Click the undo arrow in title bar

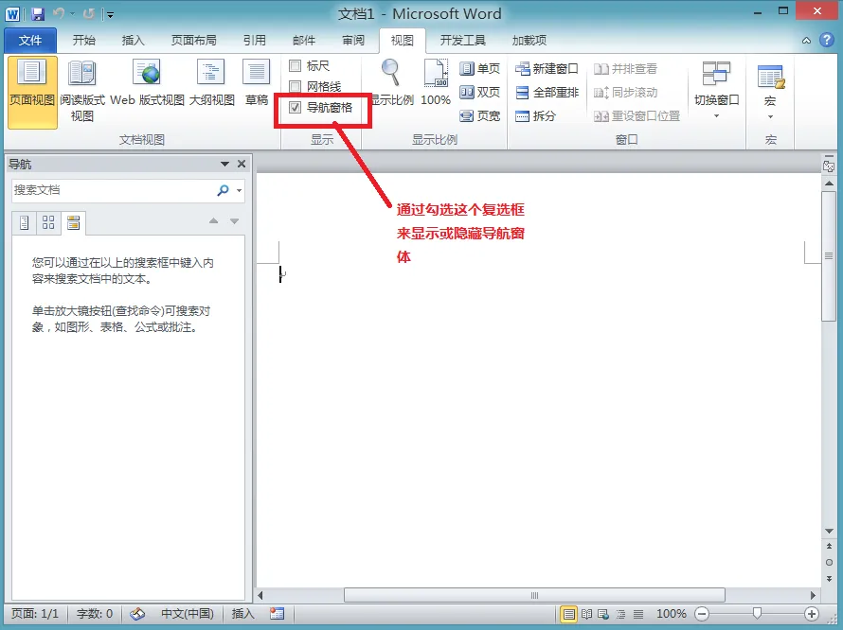pos(59,14)
